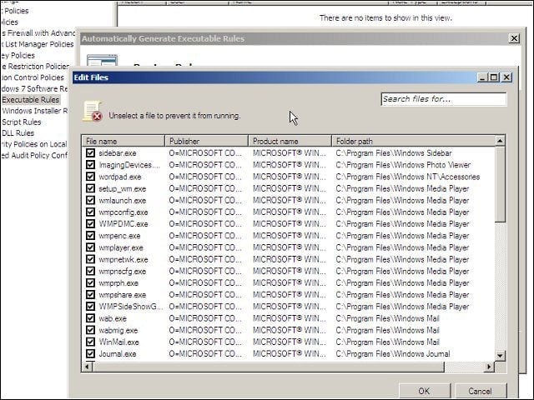Viewport: 534px width, 400px height.
Task: Uncheck the wordpad.exe checkbox
Action: pyautogui.click(x=90, y=177)
